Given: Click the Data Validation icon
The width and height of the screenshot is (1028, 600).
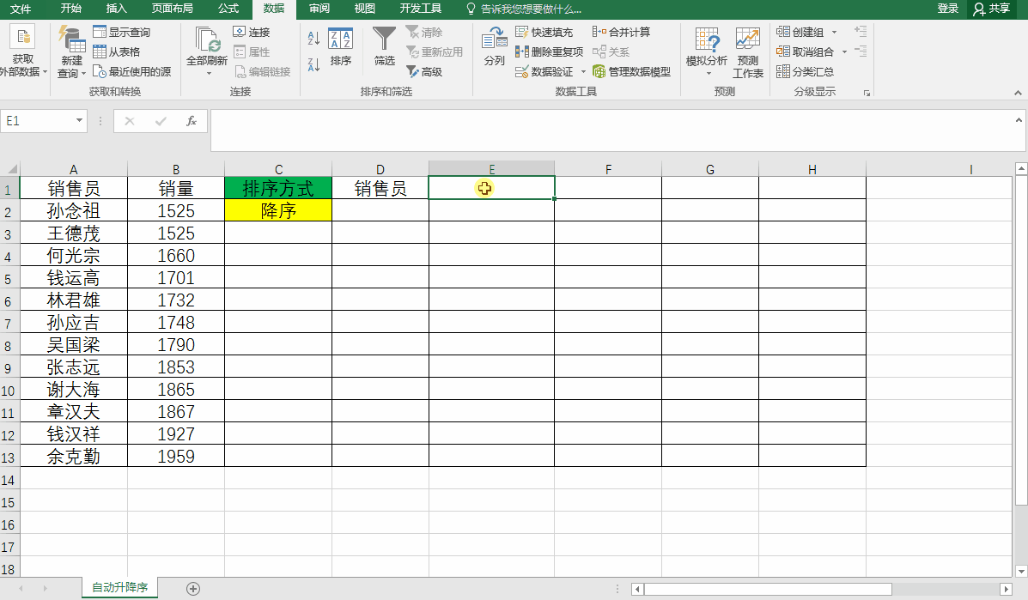Looking at the screenshot, I should [x=522, y=71].
